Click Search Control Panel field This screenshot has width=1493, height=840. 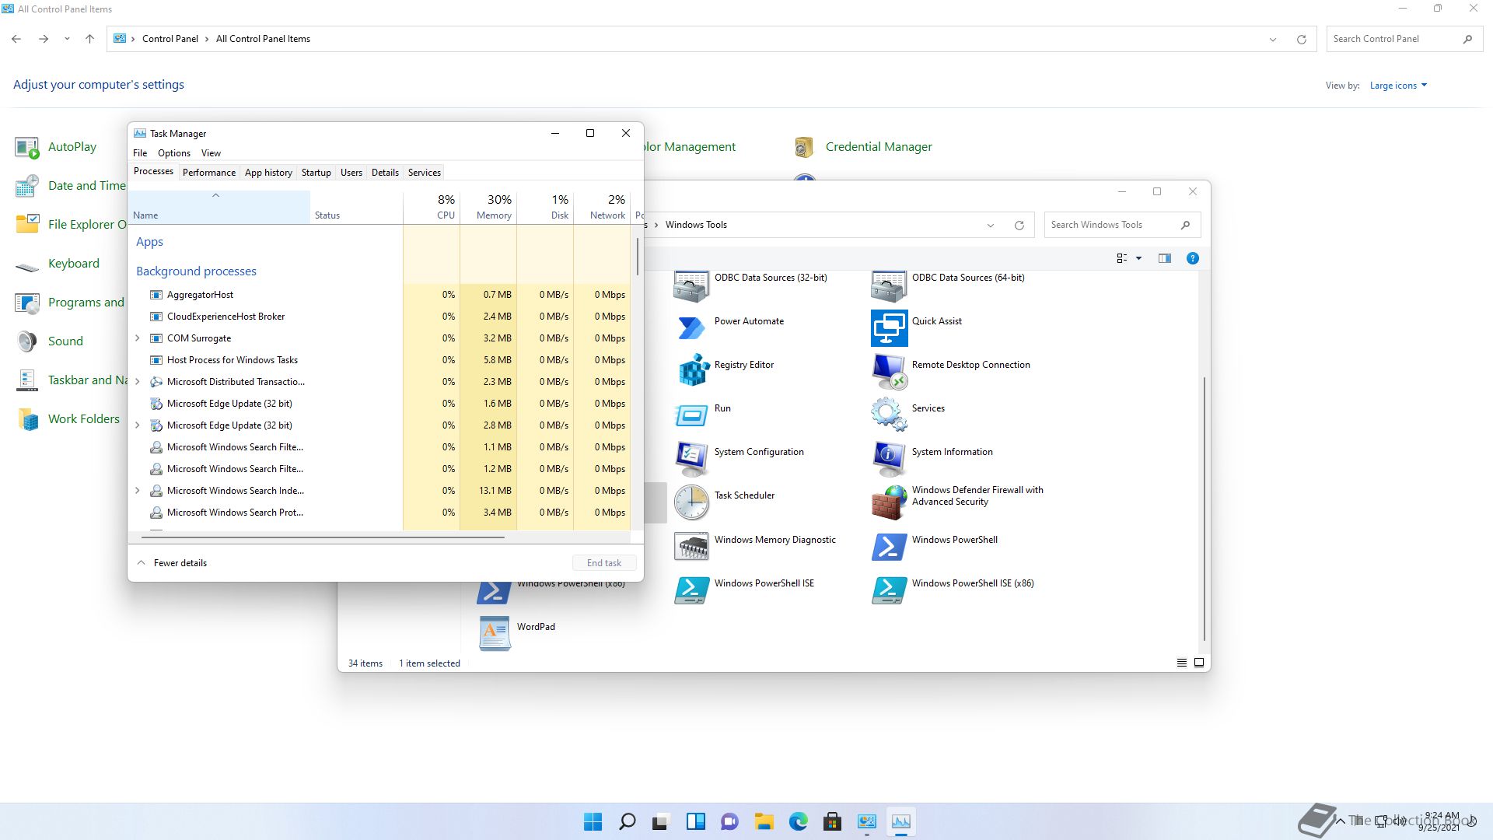click(x=1404, y=39)
